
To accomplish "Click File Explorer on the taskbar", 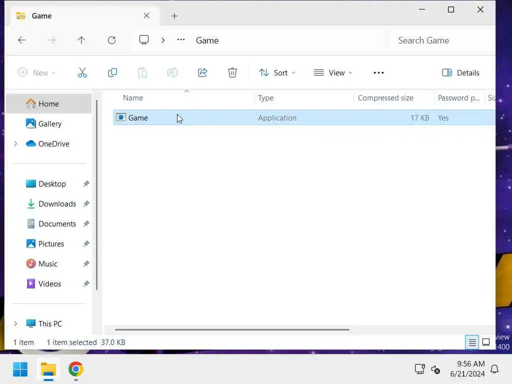I will [48, 369].
